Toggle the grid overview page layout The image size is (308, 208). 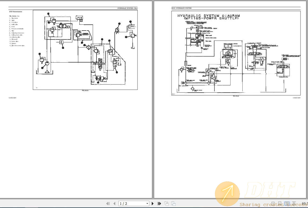pyautogui.click(x=294, y=203)
